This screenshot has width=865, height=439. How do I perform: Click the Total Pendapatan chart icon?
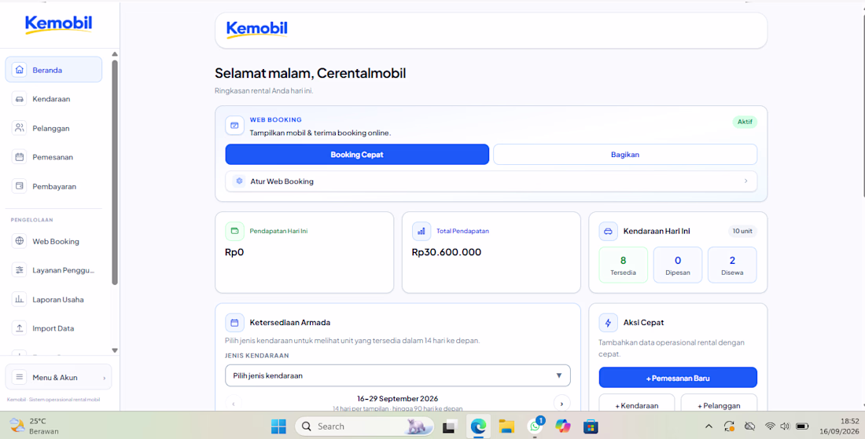(421, 232)
